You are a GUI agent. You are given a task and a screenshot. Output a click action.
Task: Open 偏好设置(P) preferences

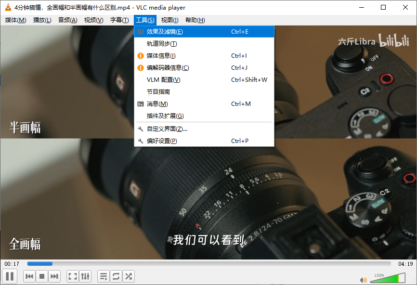pos(204,141)
